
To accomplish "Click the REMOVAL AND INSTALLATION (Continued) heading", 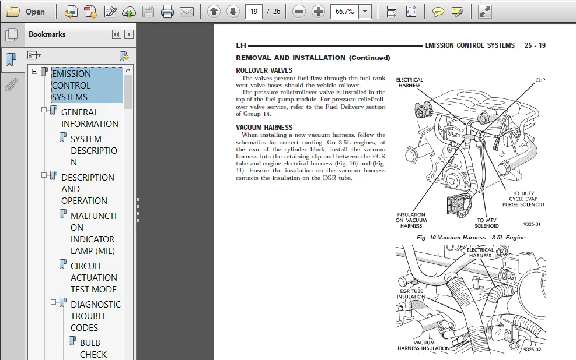I will (313, 58).
